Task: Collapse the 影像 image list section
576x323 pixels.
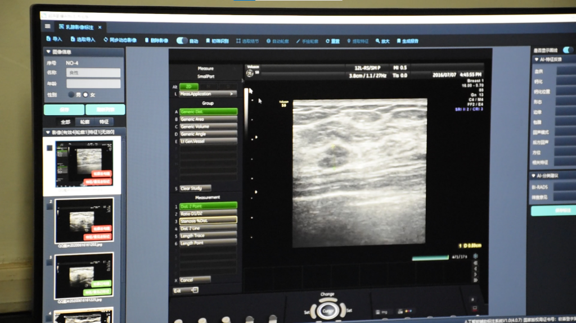Action: (x=47, y=133)
